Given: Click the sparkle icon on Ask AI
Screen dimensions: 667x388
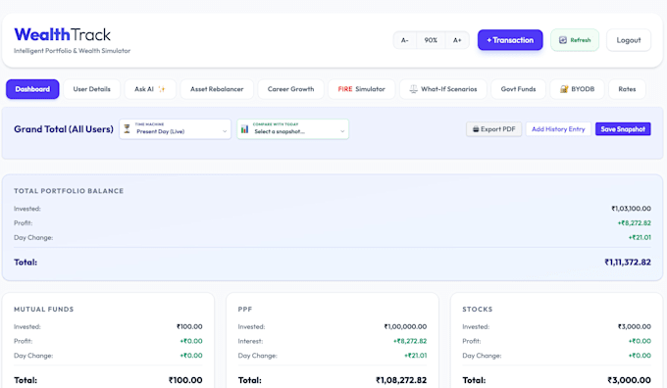Looking at the screenshot, I should tap(162, 89).
